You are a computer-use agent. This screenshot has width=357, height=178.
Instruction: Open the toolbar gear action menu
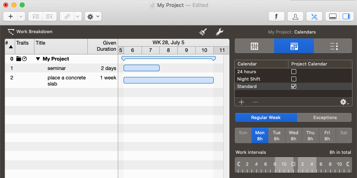pos(93,17)
